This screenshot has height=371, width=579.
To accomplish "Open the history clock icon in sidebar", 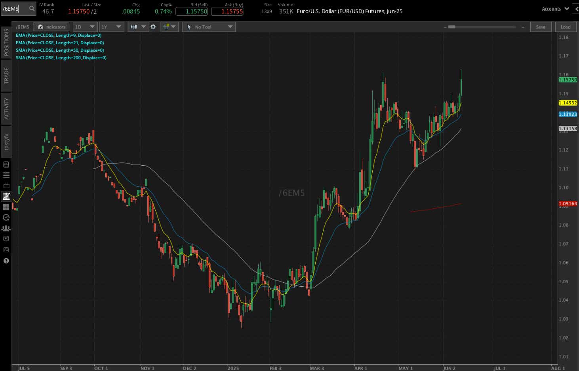I will (x=6, y=218).
